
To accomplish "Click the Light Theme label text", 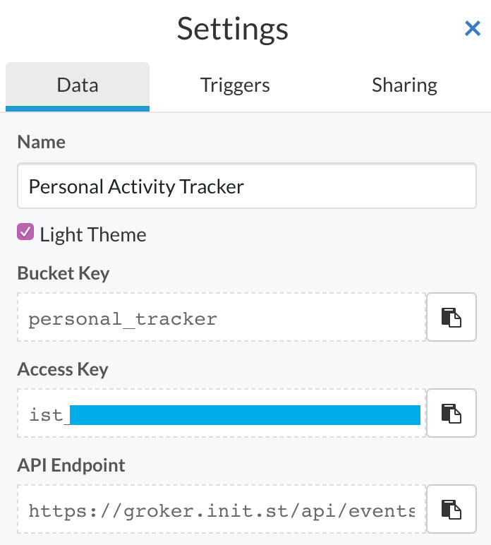I will tap(93, 234).
